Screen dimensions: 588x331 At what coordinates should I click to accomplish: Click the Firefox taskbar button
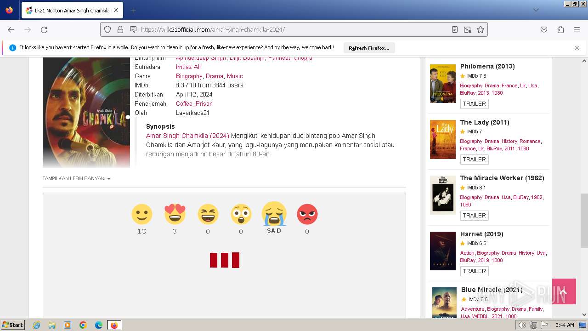coord(114,325)
